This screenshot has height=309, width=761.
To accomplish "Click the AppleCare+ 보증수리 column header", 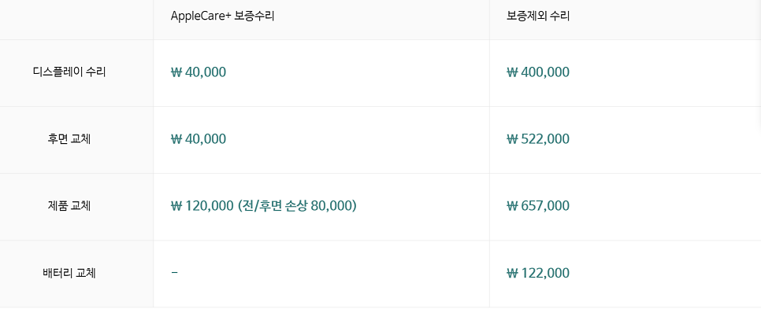I will pos(222,16).
